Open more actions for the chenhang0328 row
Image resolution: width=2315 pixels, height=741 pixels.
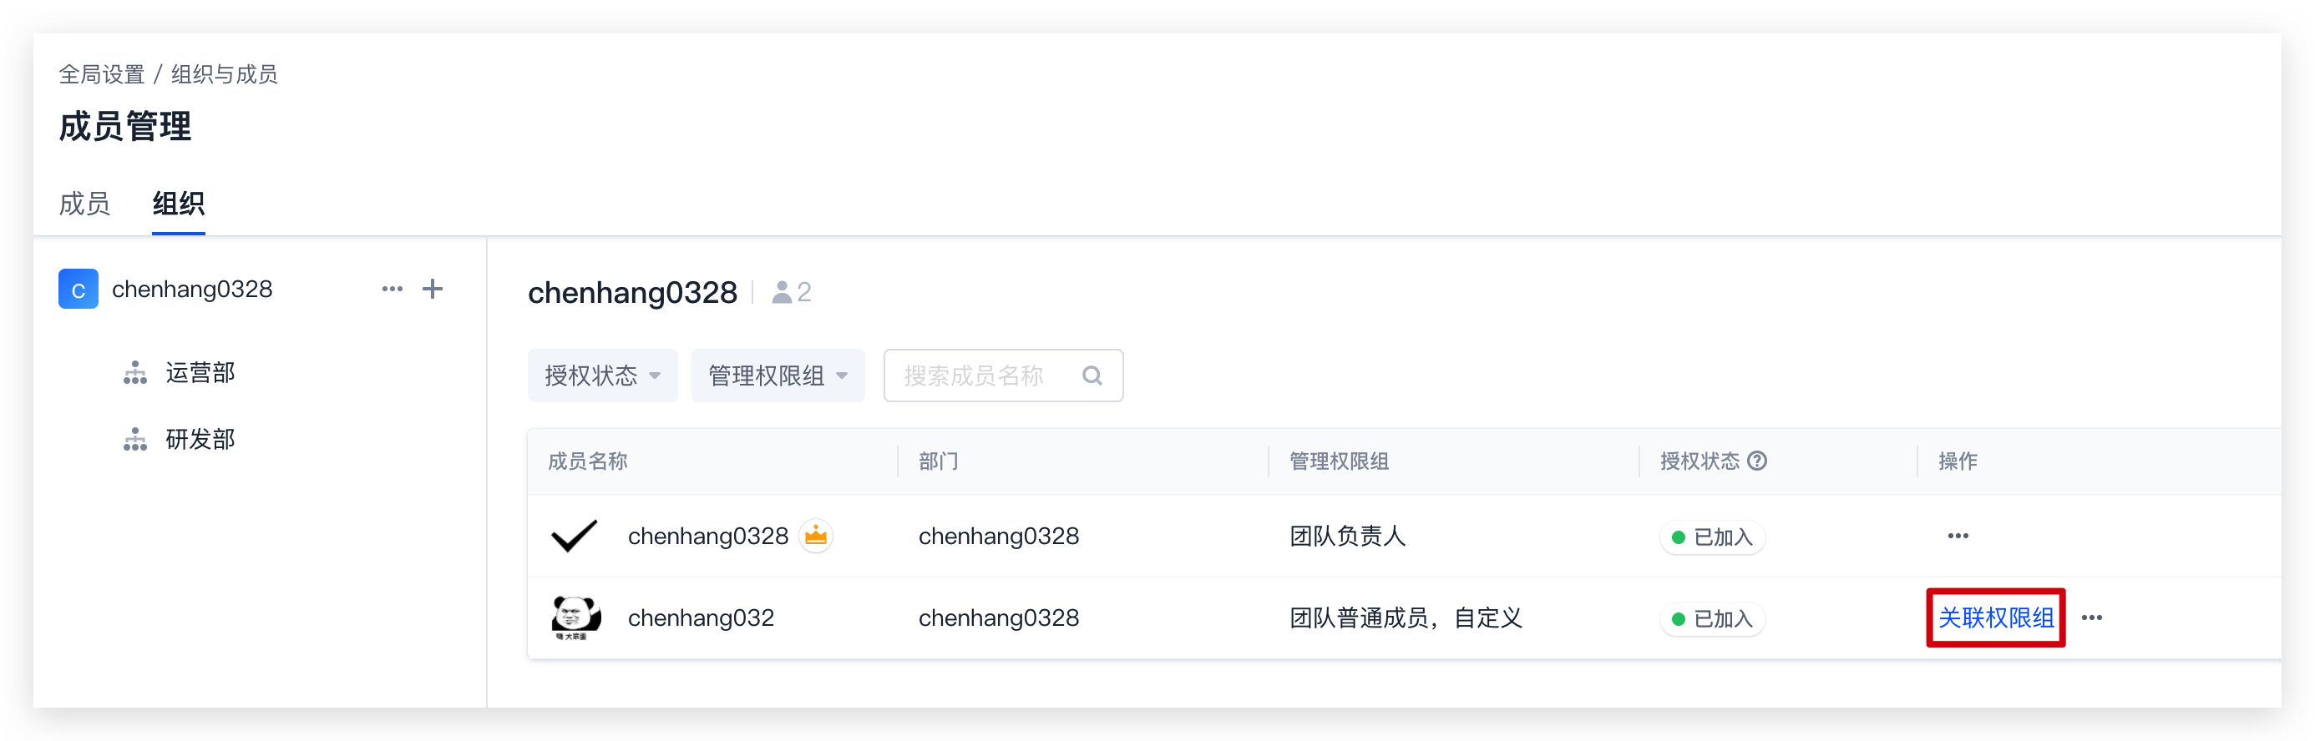pos(1958,536)
